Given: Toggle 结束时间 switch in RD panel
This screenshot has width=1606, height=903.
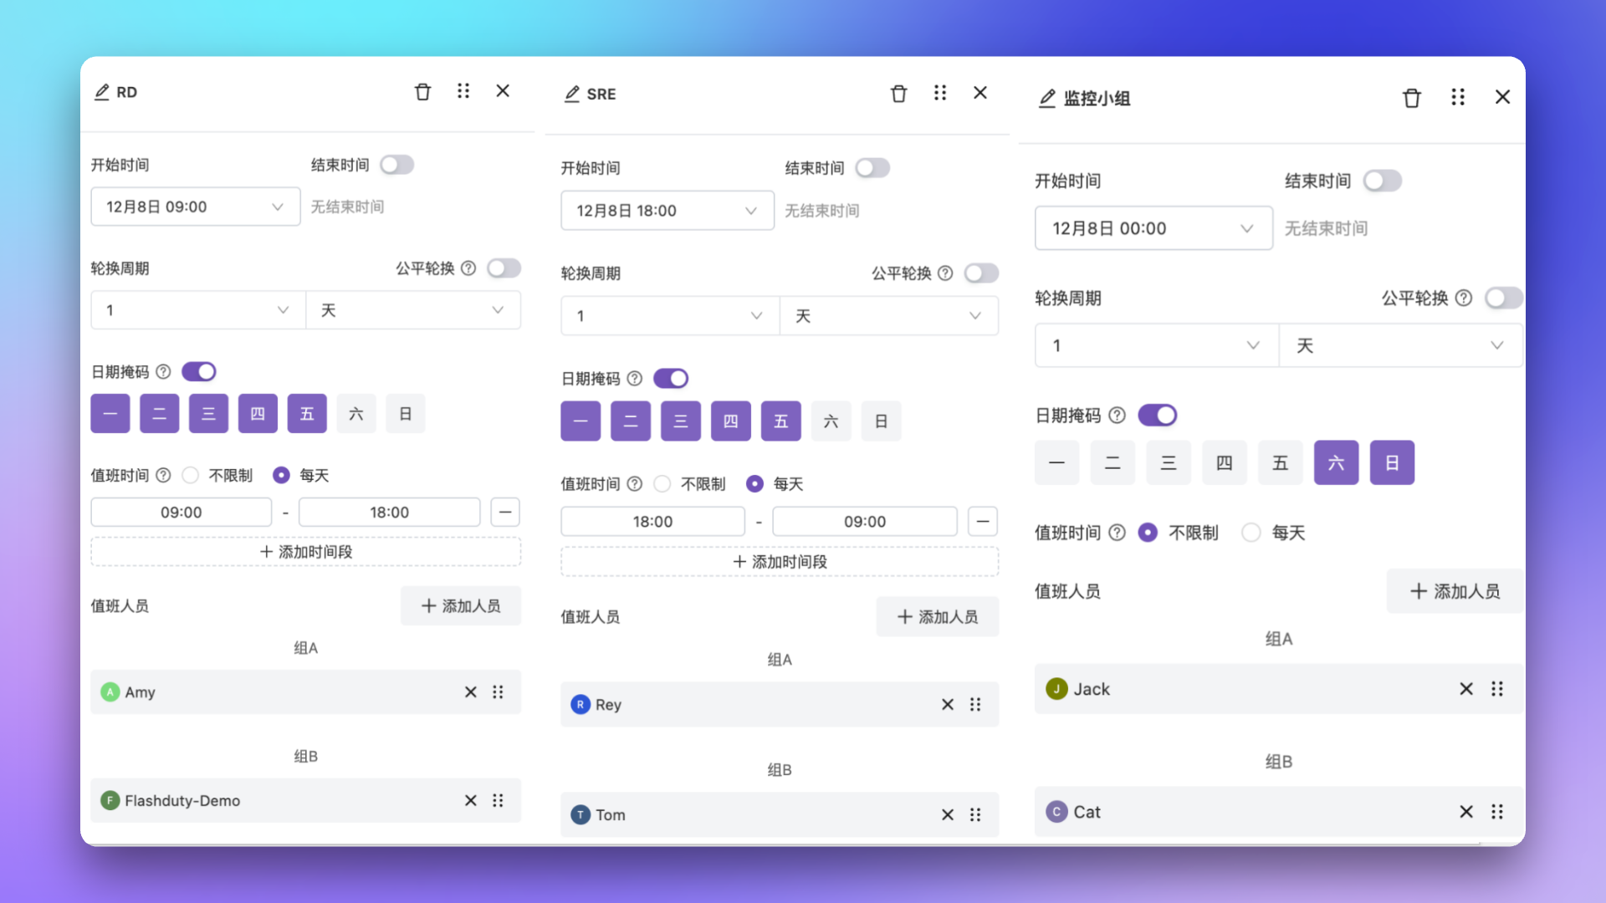Looking at the screenshot, I should [x=397, y=165].
